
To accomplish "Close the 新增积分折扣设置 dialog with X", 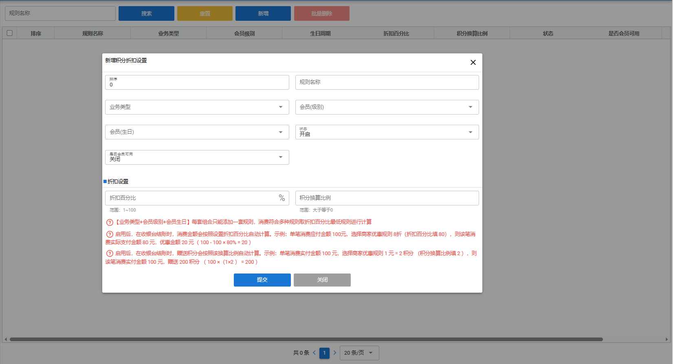I will coord(473,62).
